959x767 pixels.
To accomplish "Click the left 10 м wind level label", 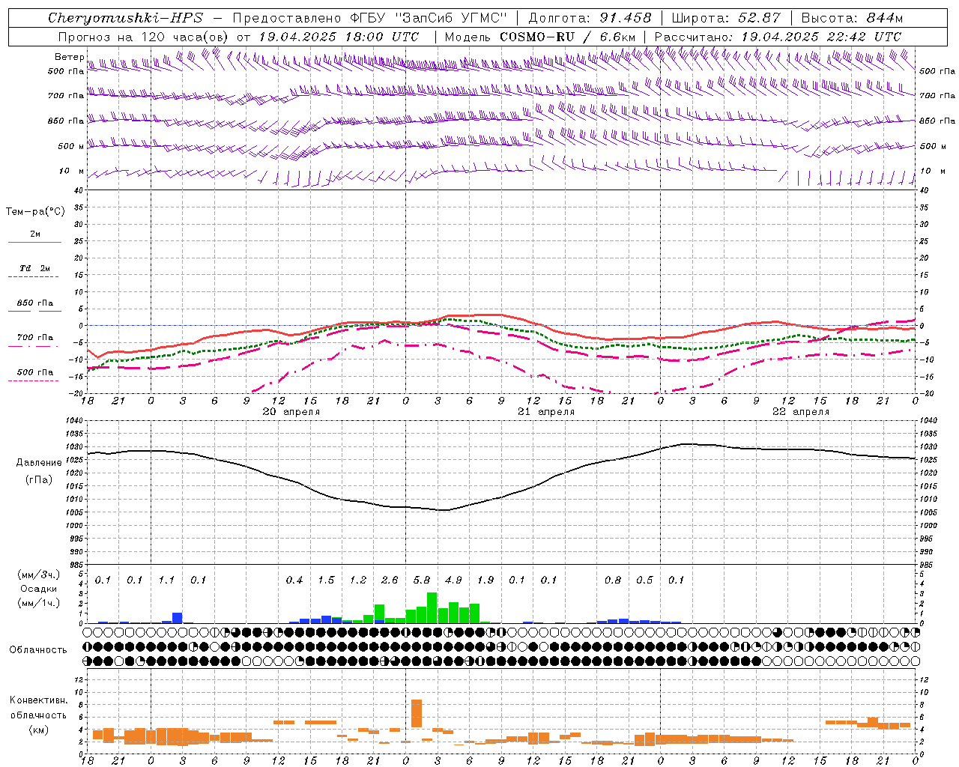I will coord(71,172).
